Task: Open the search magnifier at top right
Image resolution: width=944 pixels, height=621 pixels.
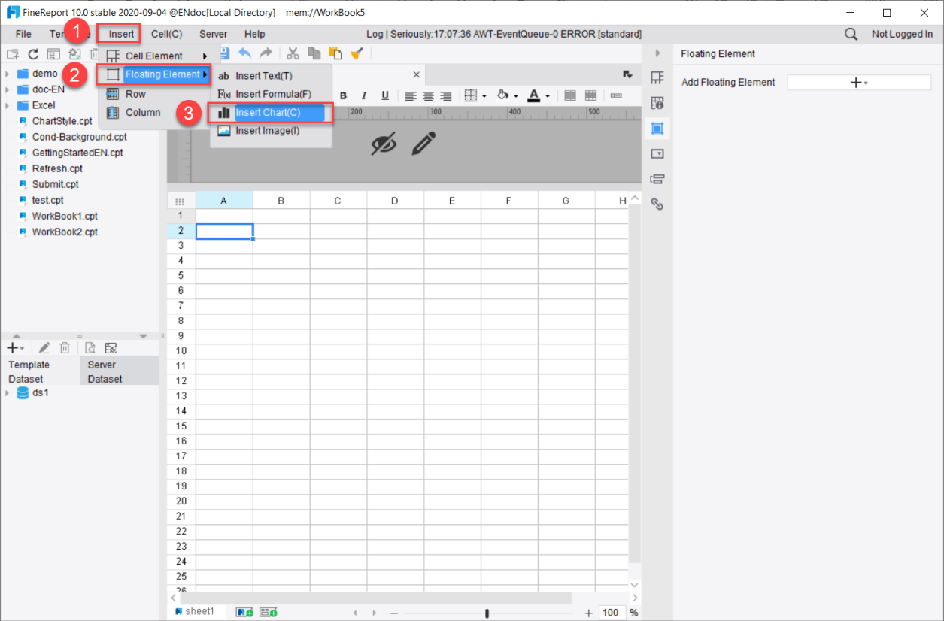Action: (851, 34)
